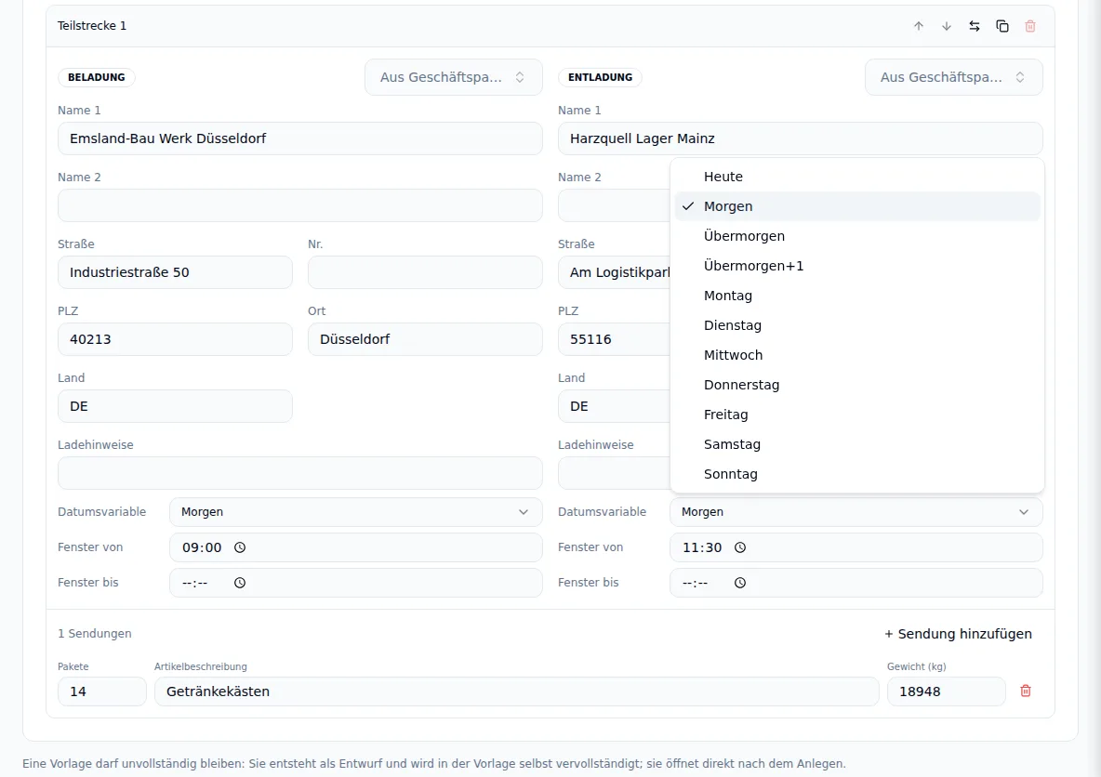Pick Dienstag in the dropdown list
The width and height of the screenshot is (1101, 777).
(857, 325)
